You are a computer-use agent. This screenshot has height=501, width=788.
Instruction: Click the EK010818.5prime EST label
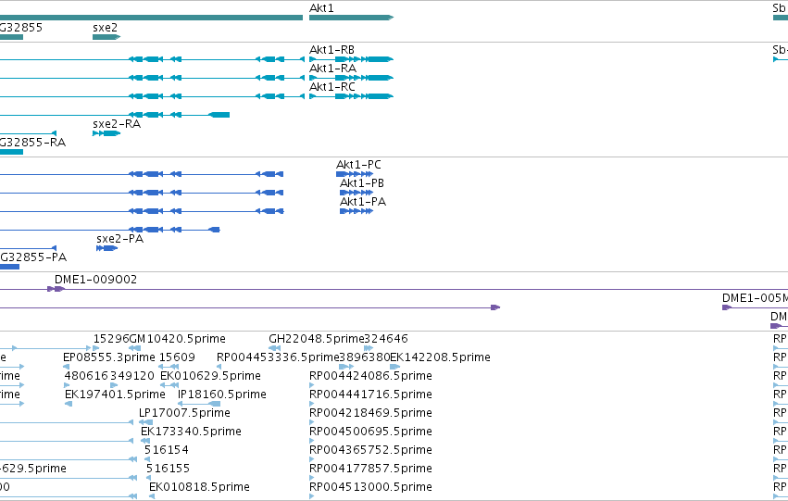tap(199, 487)
